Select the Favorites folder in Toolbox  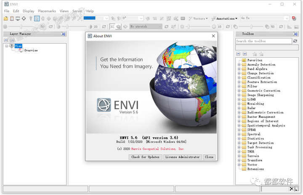(255, 60)
